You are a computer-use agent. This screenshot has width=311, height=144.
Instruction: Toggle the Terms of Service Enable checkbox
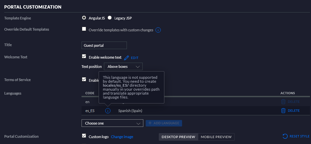click(84, 79)
